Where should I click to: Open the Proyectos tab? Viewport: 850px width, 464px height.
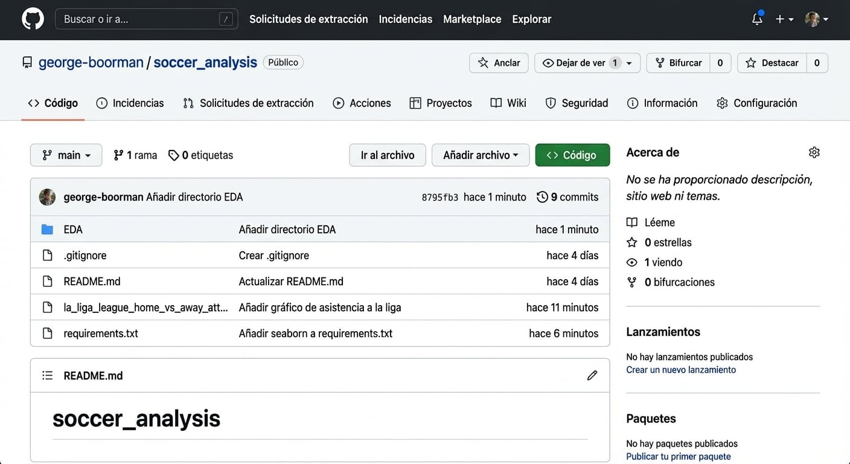coord(441,103)
